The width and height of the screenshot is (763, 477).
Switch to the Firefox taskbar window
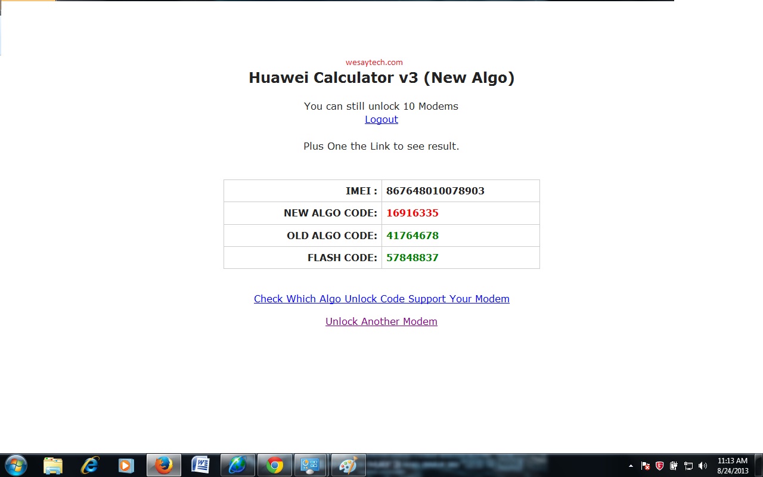(164, 465)
